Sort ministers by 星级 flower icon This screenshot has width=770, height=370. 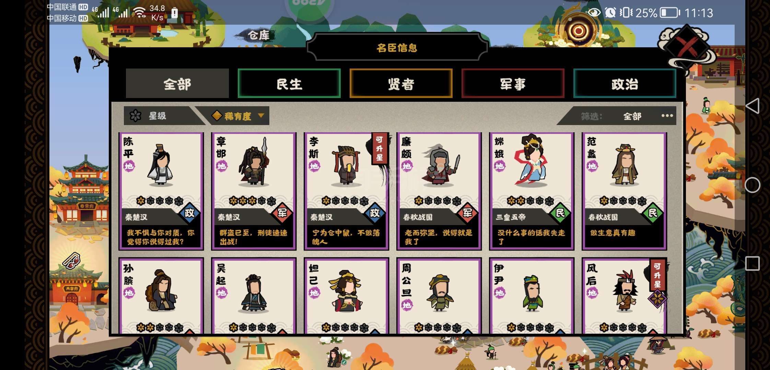tap(135, 116)
